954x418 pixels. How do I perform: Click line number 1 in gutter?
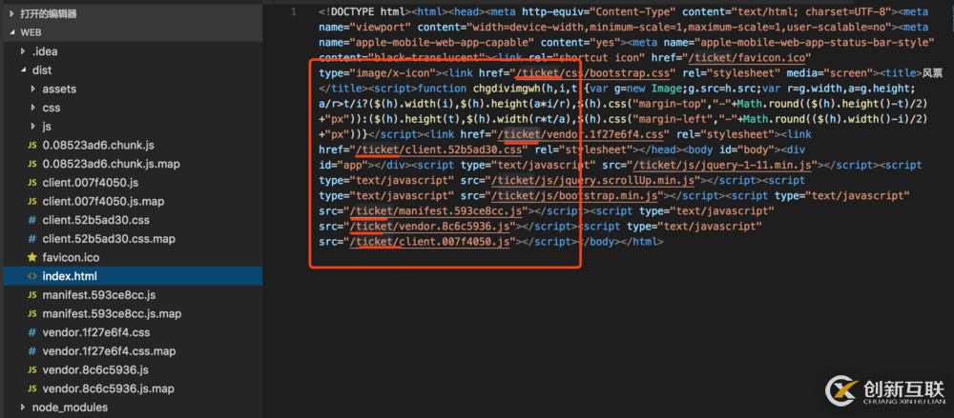click(294, 11)
